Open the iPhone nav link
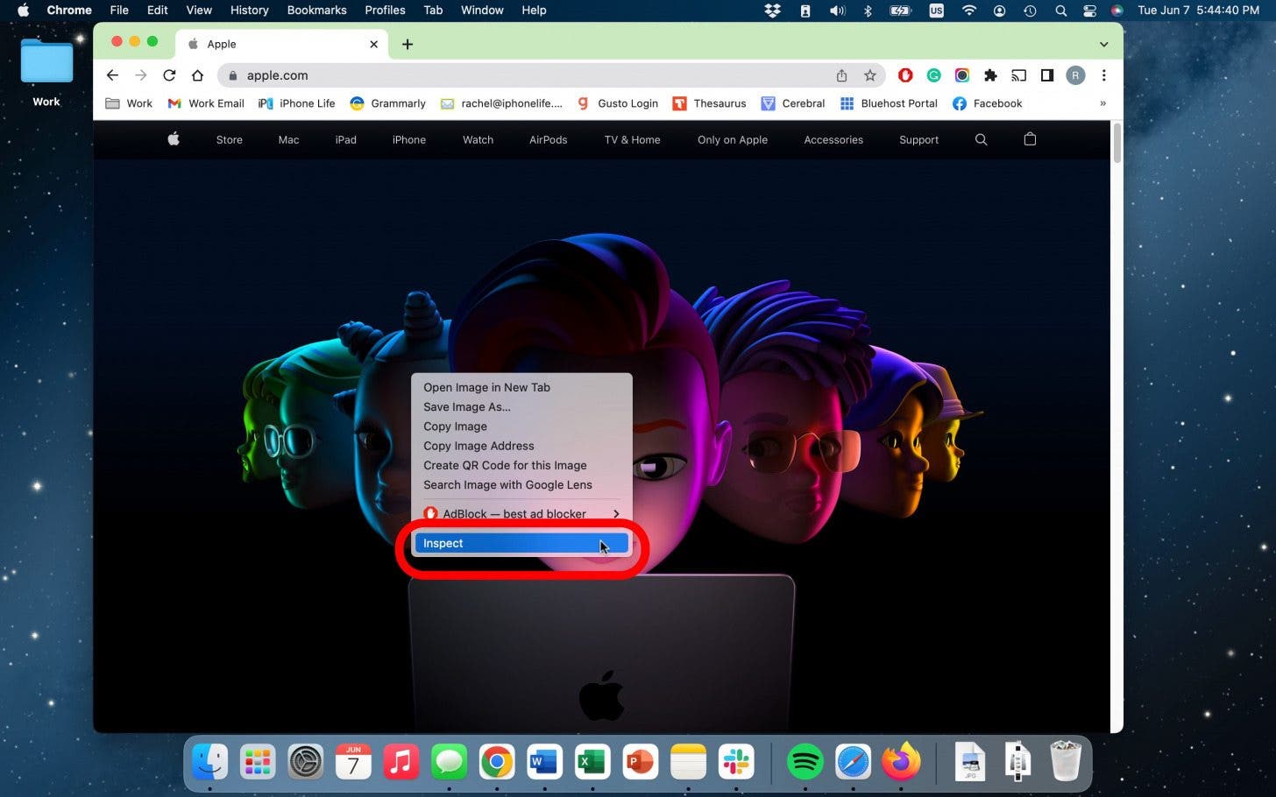This screenshot has height=797, width=1276. (409, 140)
